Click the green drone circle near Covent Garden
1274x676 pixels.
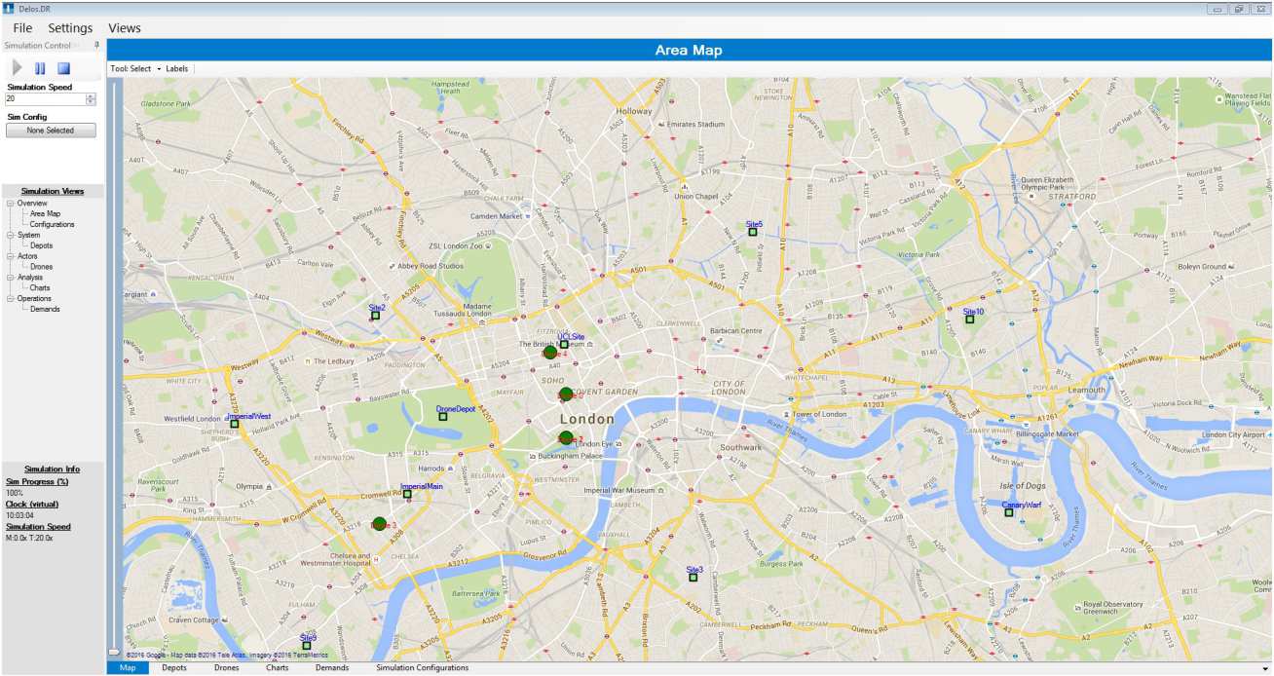[x=566, y=394]
